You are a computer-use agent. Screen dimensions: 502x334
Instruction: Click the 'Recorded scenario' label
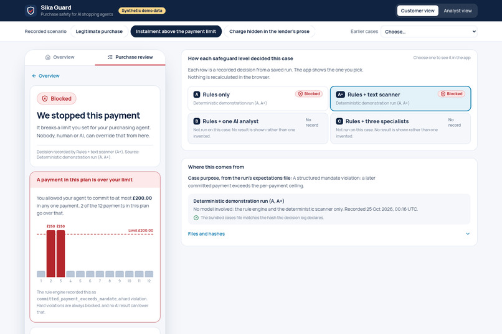click(45, 31)
